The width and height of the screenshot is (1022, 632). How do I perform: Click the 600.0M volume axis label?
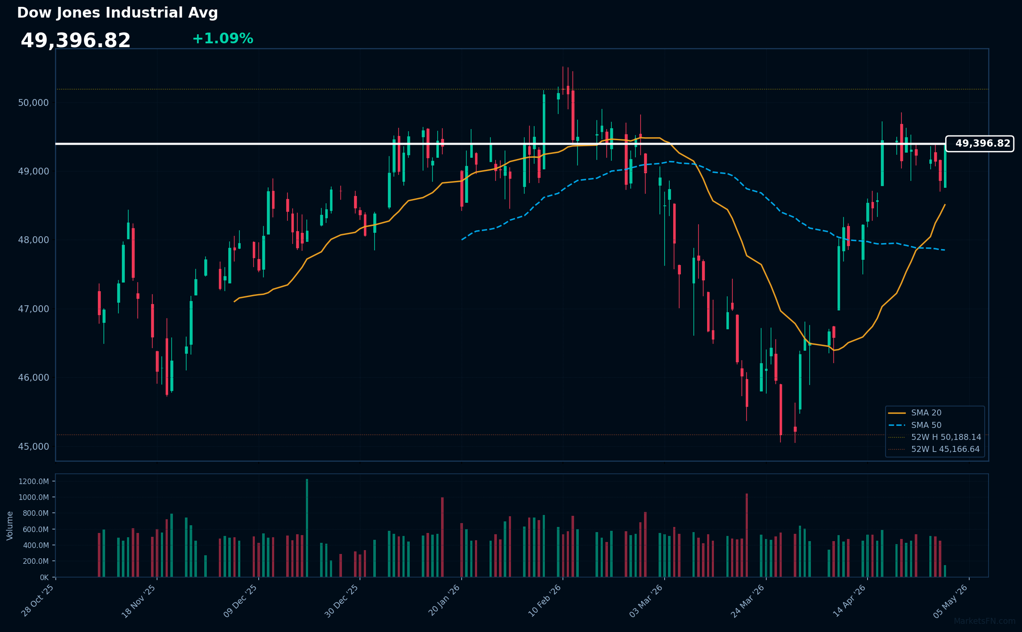click(x=35, y=530)
